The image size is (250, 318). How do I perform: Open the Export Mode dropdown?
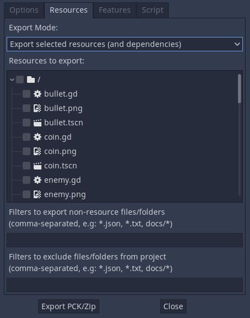[125, 44]
